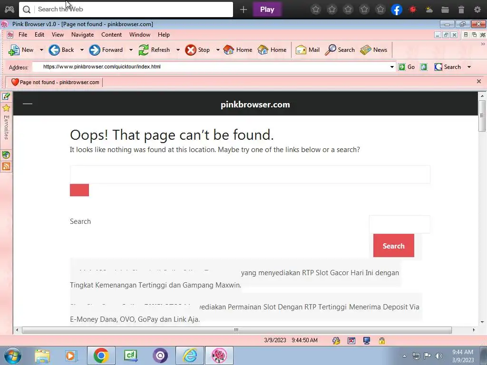Open the Window menu
This screenshot has width=487, height=365.
pos(139,35)
